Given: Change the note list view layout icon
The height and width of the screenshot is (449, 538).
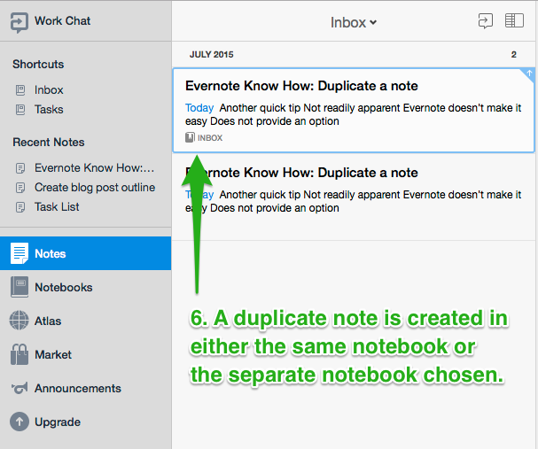Looking at the screenshot, I should [x=514, y=20].
